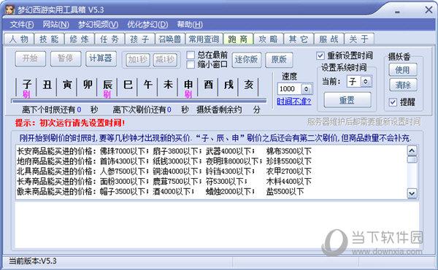Image resolution: width=438 pixels, height=270 pixels.
Task: Click the 丑 time marker
Action: coord(47,85)
